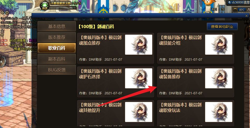The image size is (250, 128).
Task: Click the cross-arrow move icon above chat
Action: click(x=2, y=12)
